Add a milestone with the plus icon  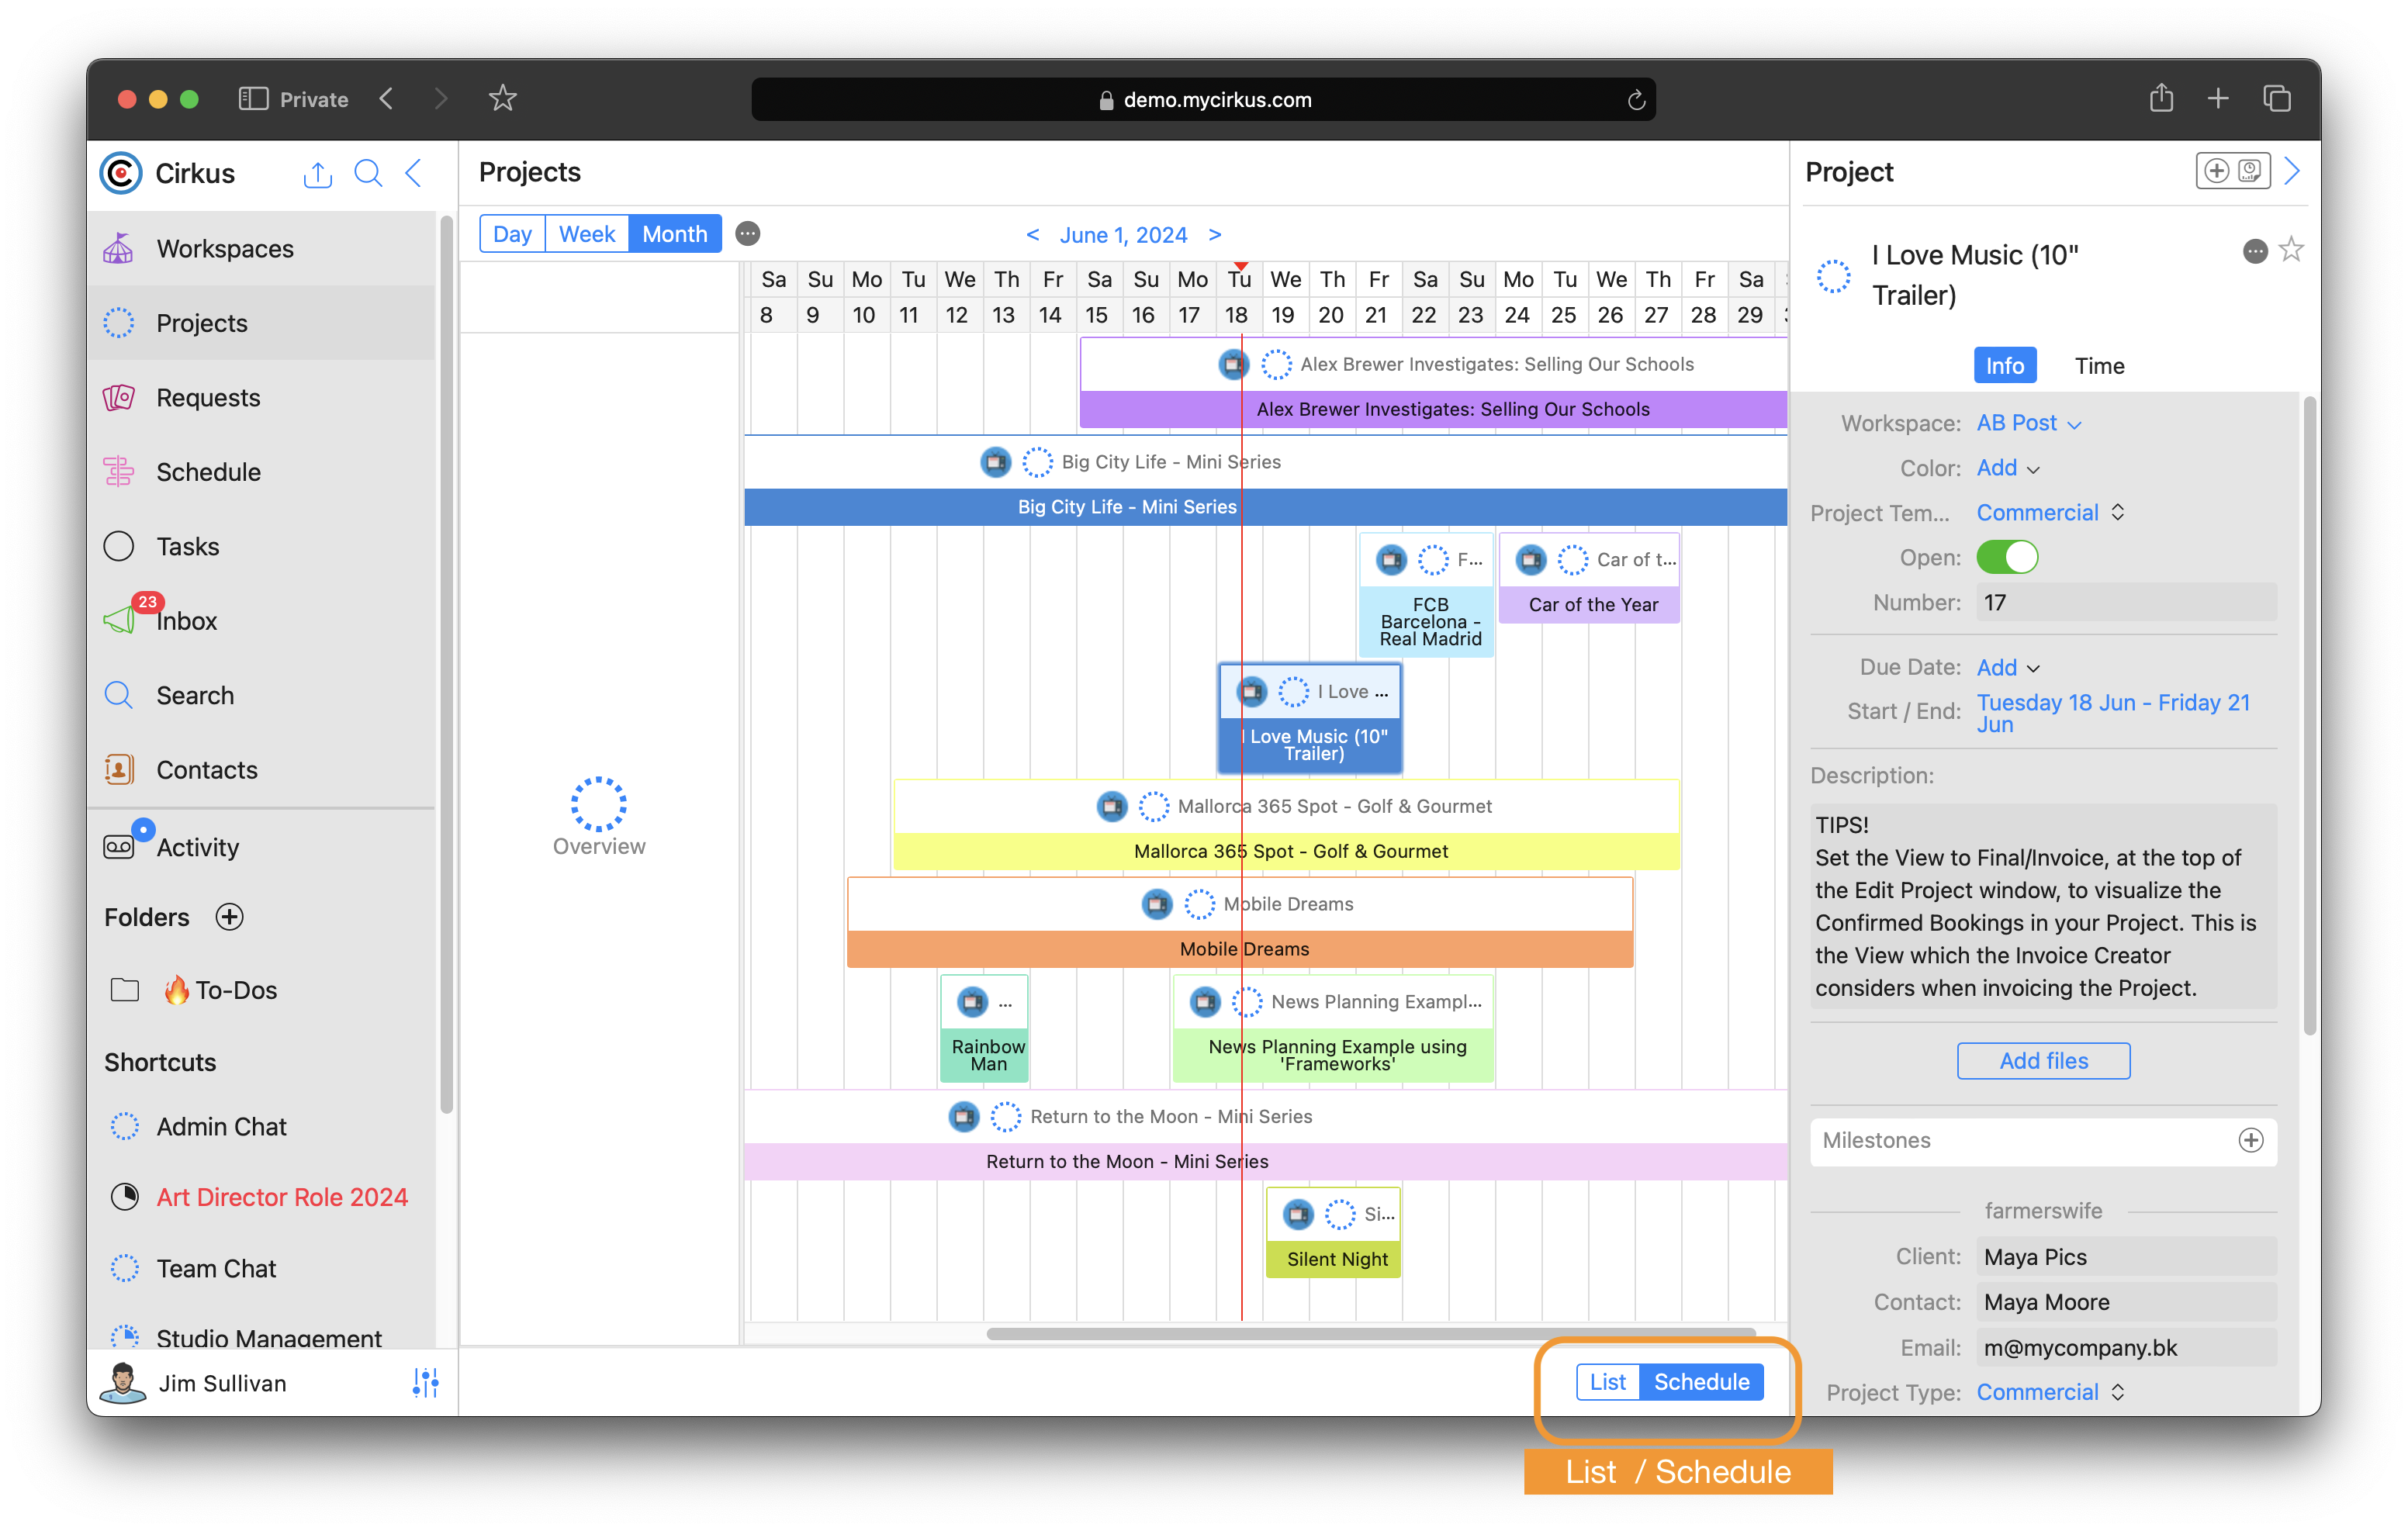click(2250, 1141)
